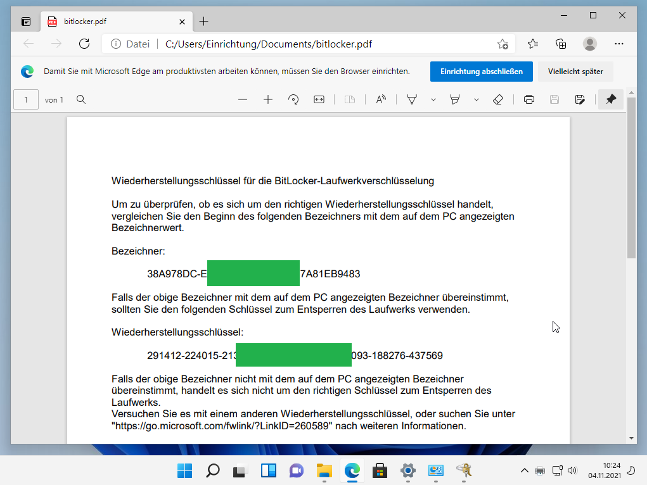Viewport: 647px width, 485px height.
Task: Toggle the pin toolbar button
Action: [611, 99]
